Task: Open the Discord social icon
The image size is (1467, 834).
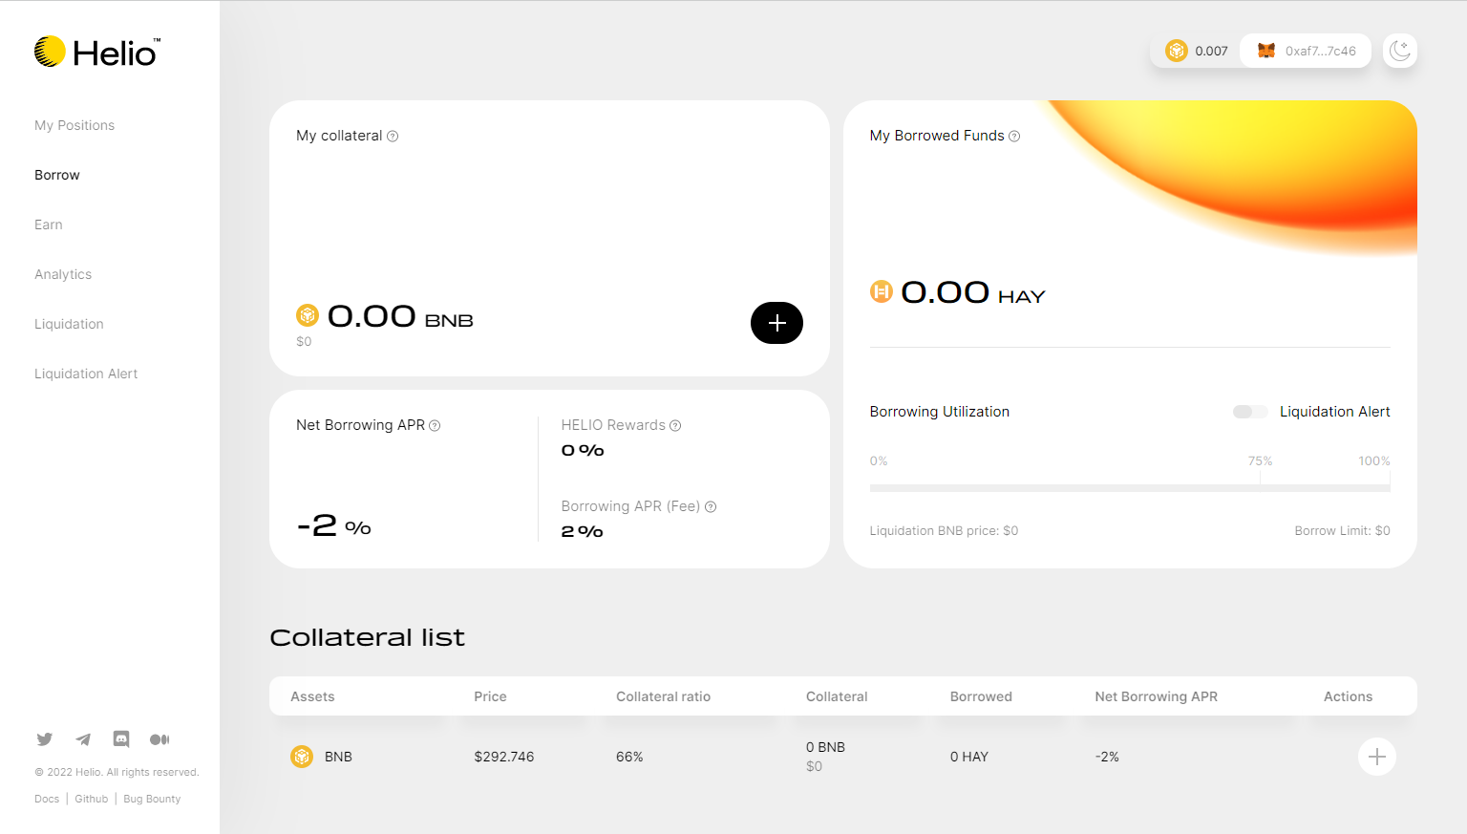Action: (x=121, y=739)
